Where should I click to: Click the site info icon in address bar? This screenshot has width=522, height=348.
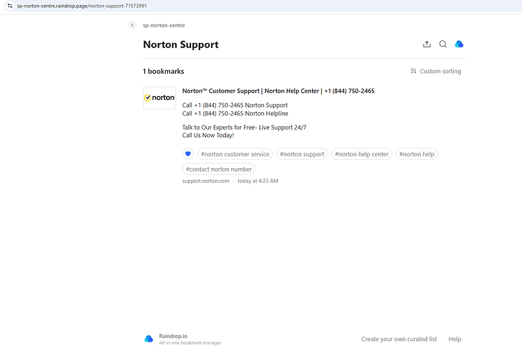[x=10, y=6]
